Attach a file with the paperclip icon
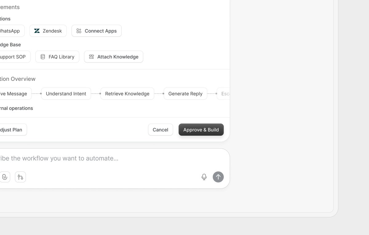Screen dimensions: 369x235 tap(5, 177)
